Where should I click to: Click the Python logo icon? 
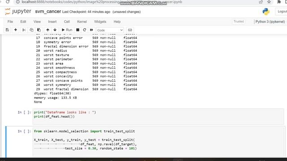pos(266,12)
